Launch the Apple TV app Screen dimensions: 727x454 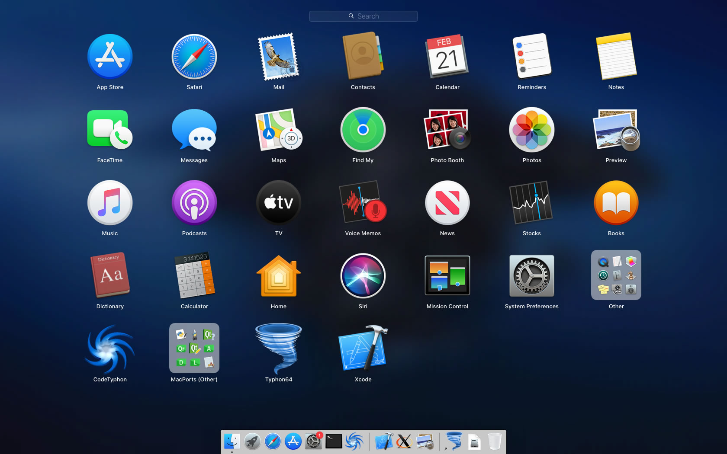(x=279, y=203)
